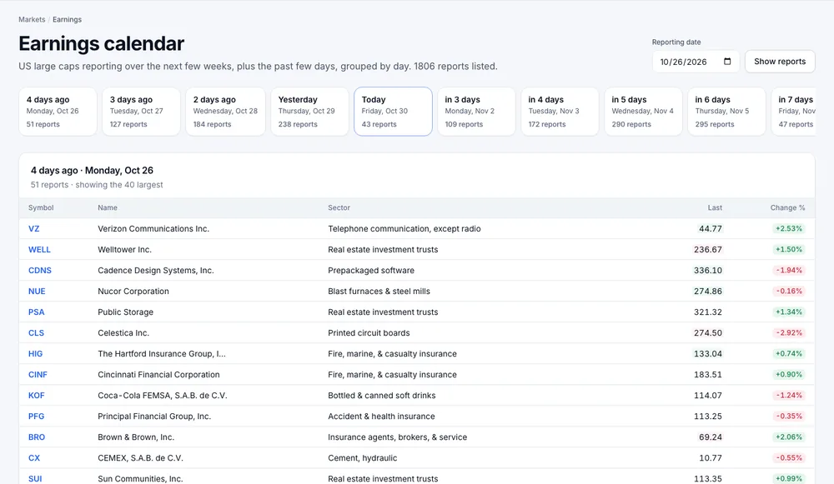Click the Last column header
This screenshot has height=484, width=834.
pyautogui.click(x=715, y=207)
